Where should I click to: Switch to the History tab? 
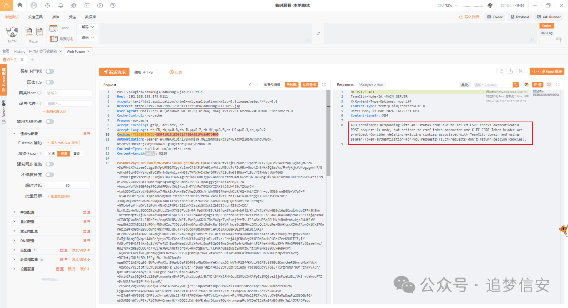[19, 51]
